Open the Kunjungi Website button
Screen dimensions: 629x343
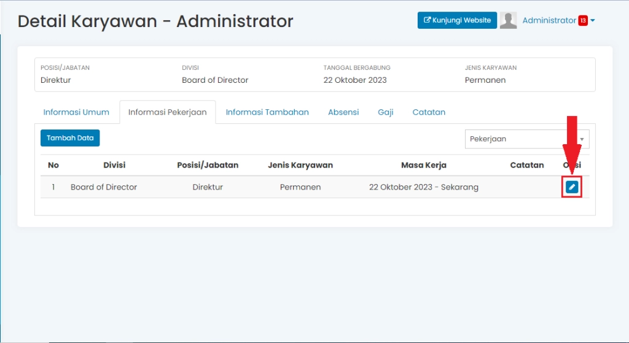click(457, 20)
